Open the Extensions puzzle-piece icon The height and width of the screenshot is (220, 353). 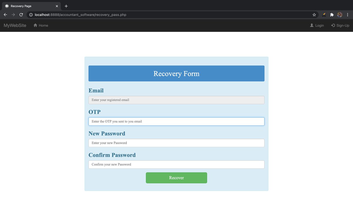(x=332, y=14)
